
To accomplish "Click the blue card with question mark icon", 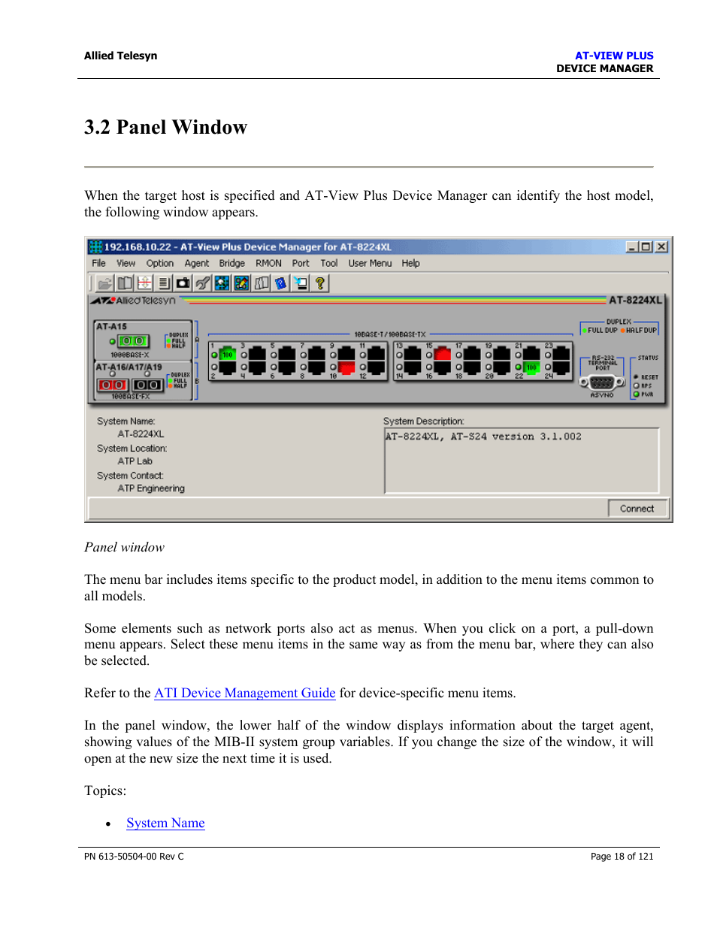I will (281, 283).
